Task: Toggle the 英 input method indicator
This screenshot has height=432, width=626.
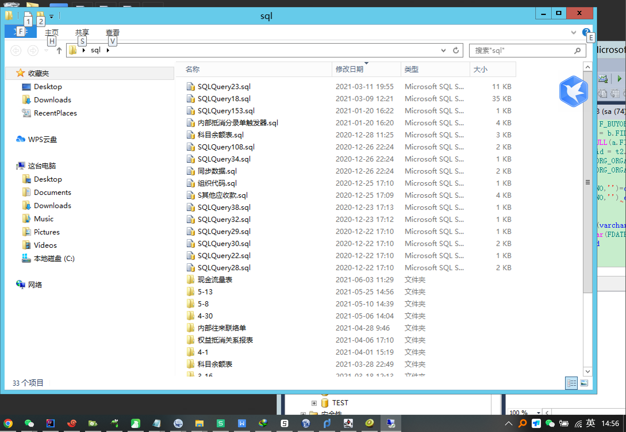Action: (x=590, y=423)
